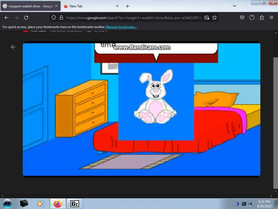Go back with the browser back arrow
The image size is (278, 209).
[7, 18]
